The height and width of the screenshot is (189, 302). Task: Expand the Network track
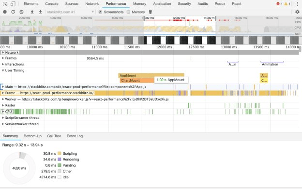click(3, 52)
